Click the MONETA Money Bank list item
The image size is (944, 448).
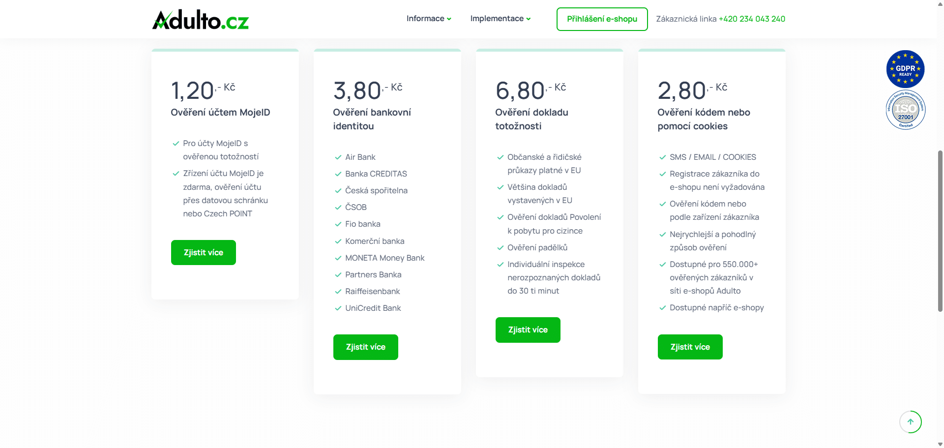(385, 258)
